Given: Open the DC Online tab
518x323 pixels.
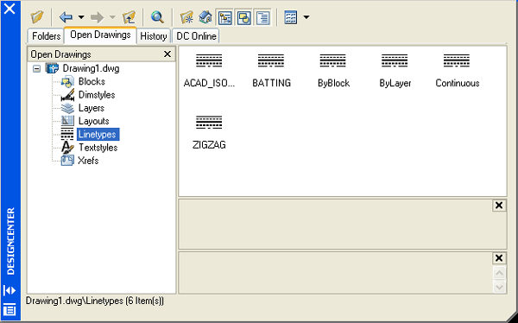Looking at the screenshot, I should (196, 36).
